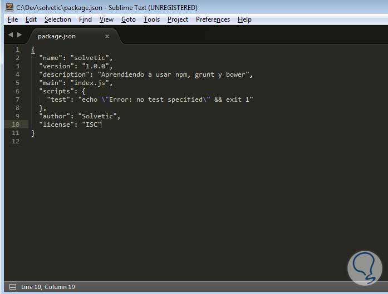
Task: Close the package.json tab
Action: coord(107,37)
